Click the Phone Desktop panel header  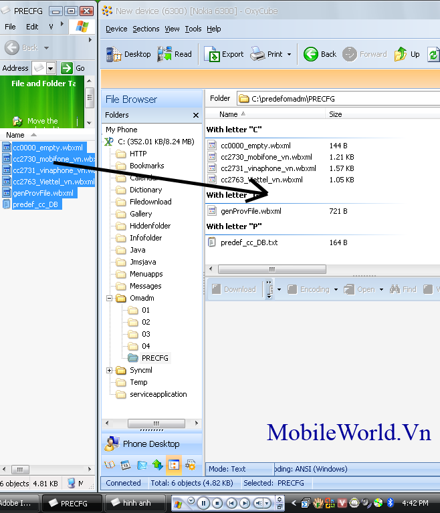pyautogui.click(x=151, y=444)
